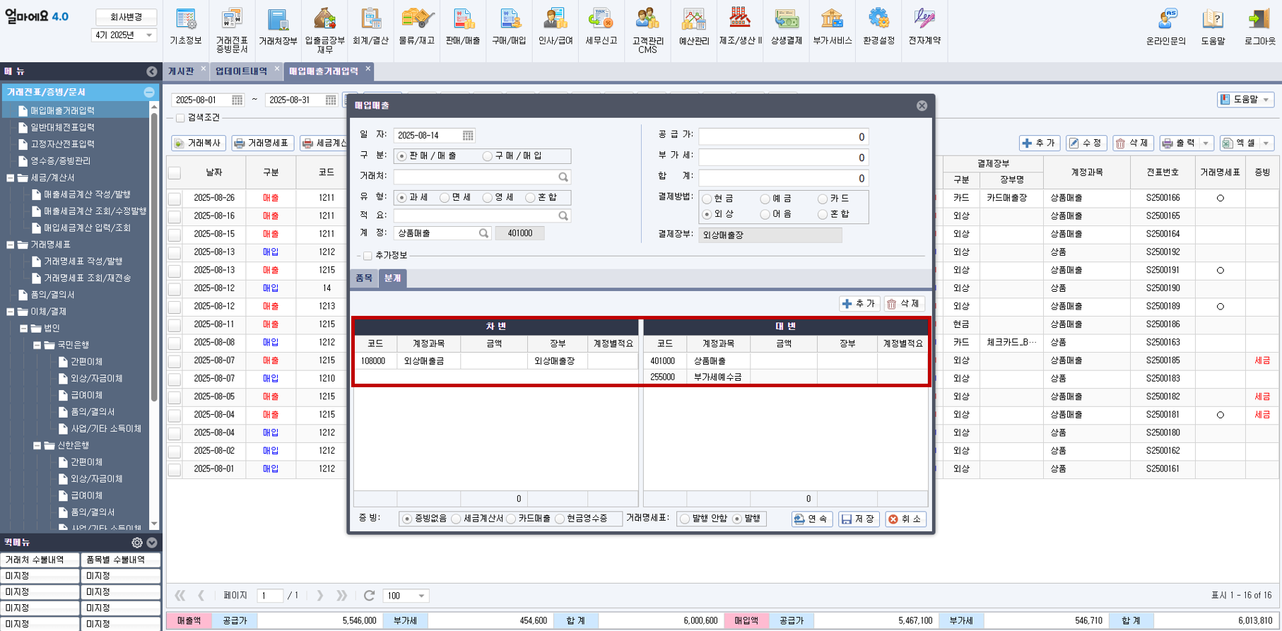Click the 저장 button in dialog
The width and height of the screenshot is (1282, 631).
click(x=859, y=519)
